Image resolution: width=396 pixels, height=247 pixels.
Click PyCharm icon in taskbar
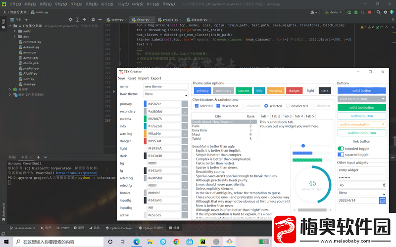tap(203, 242)
